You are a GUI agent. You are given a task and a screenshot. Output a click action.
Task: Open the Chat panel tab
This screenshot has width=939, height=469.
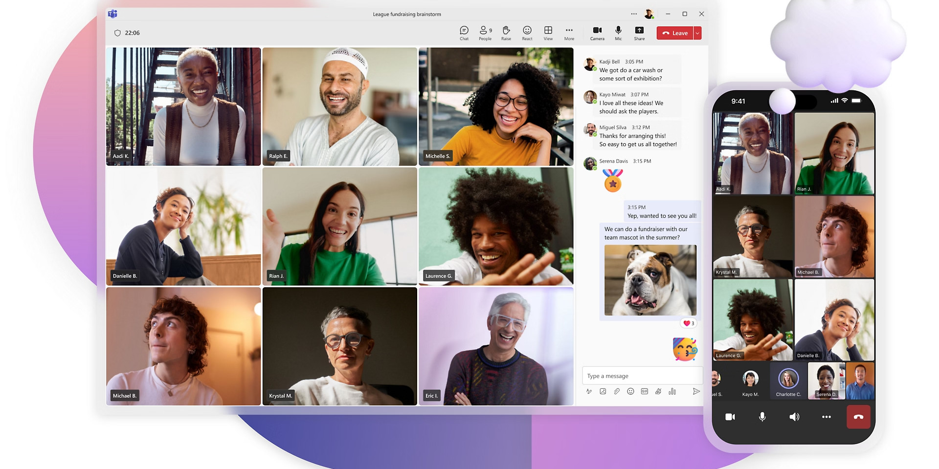pos(464,33)
